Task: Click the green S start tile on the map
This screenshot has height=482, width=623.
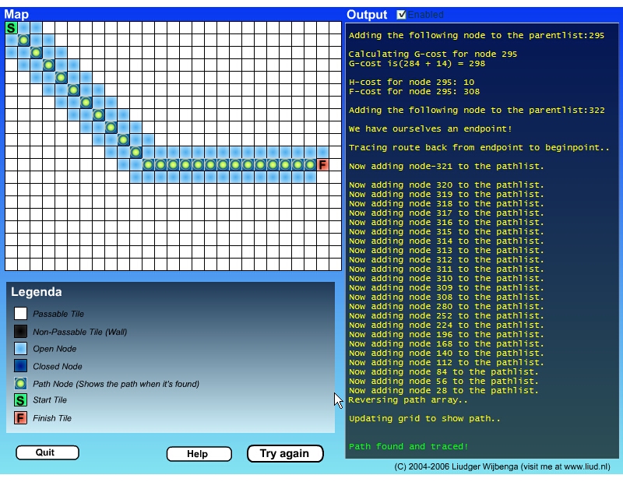Action: click(x=11, y=28)
